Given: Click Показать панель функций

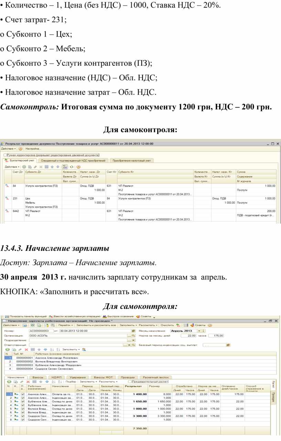Looking at the screenshot, I should (x=25, y=316).
